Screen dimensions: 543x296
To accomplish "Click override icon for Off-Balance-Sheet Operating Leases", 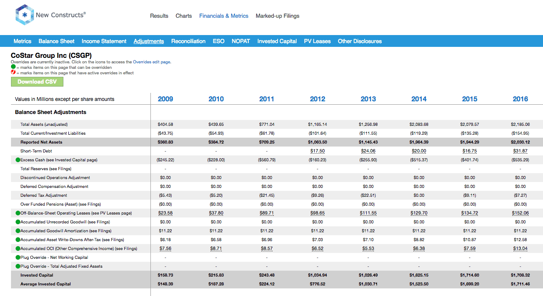I will point(18,213).
